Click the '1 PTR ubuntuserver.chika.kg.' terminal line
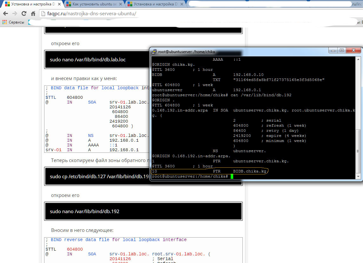 pos(221,161)
